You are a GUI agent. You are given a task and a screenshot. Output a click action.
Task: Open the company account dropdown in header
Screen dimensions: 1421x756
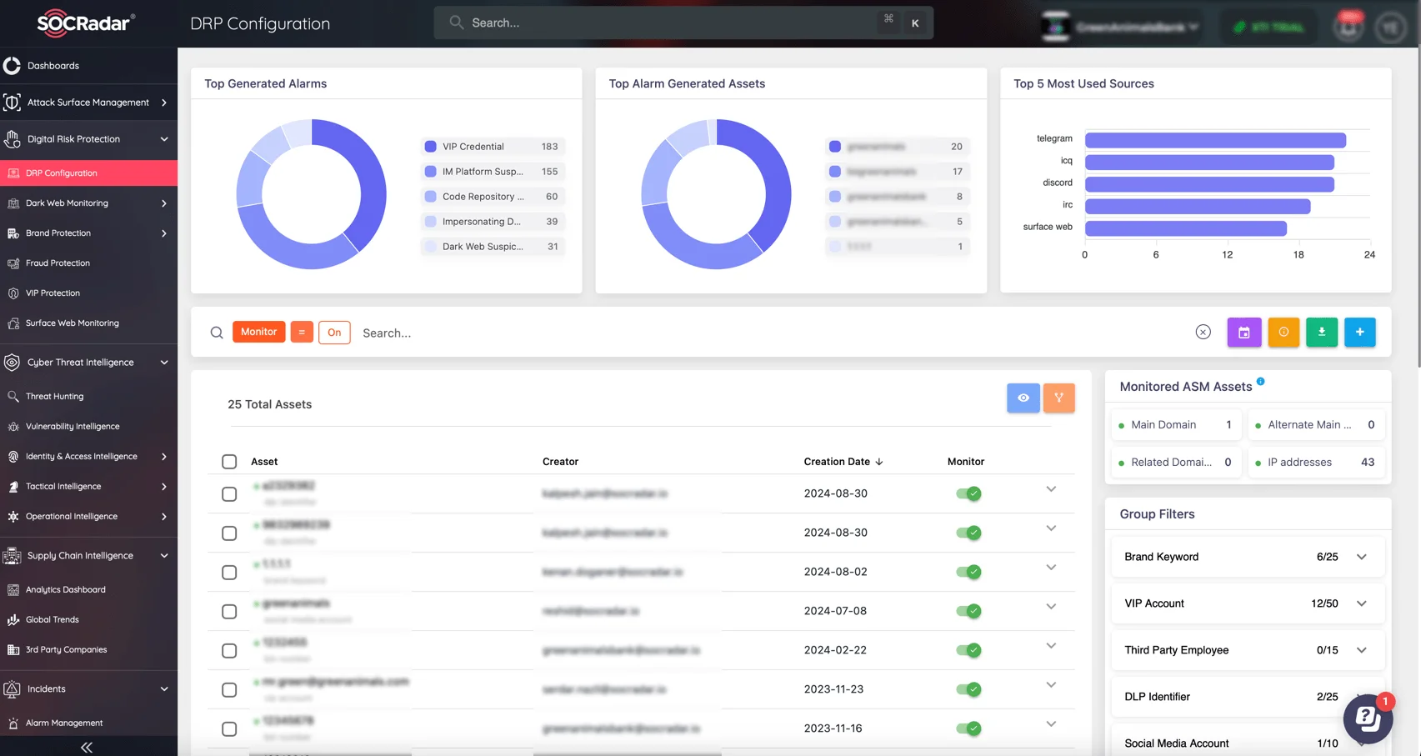pyautogui.click(x=1123, y=27)
